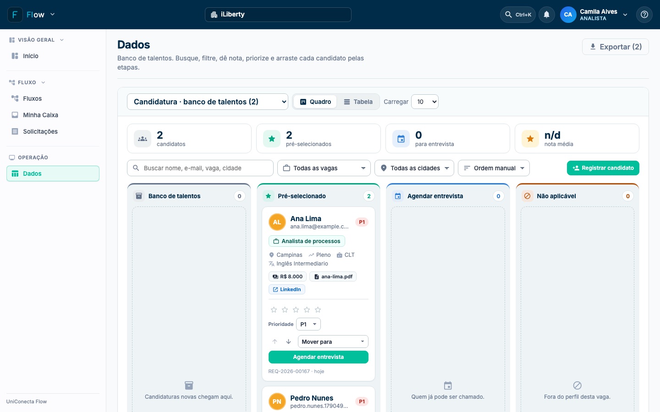Click Pedro Nunes's PN avatar
Image resolution: width=660 pixels, height=412 pixels.
coord(277,401)
